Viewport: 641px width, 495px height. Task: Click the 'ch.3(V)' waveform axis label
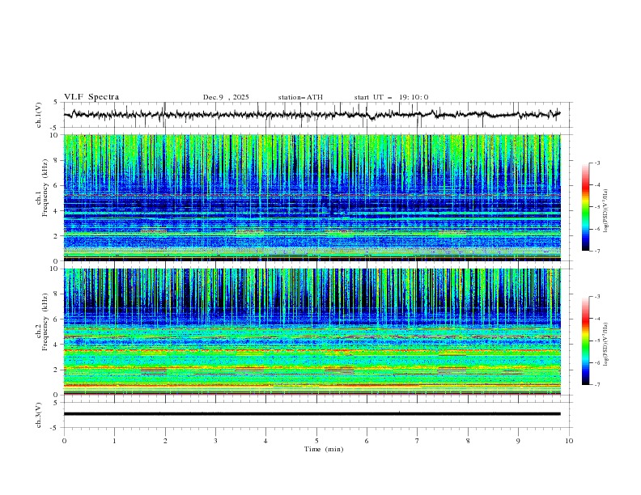39,415
